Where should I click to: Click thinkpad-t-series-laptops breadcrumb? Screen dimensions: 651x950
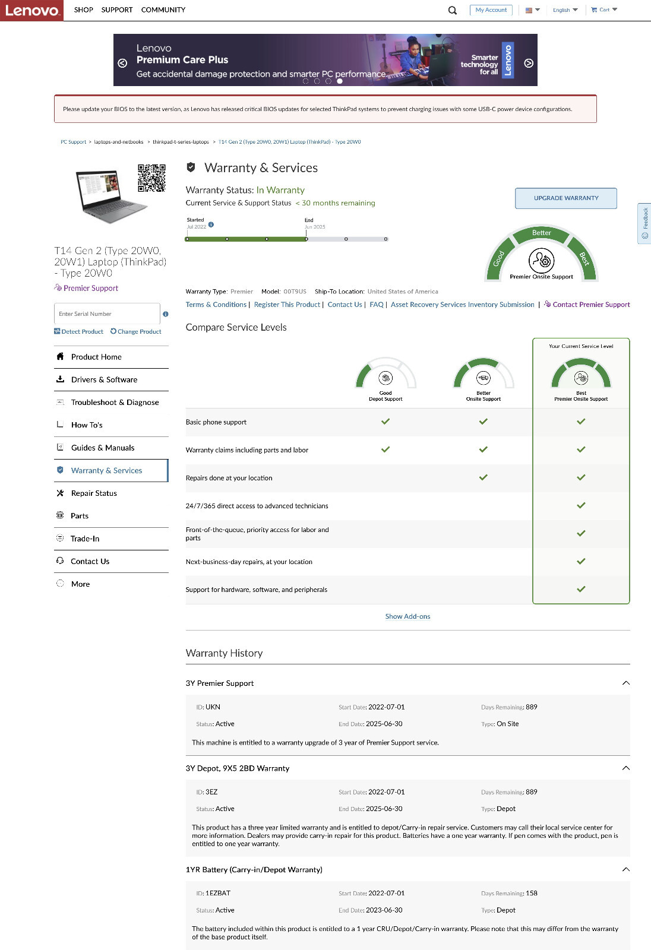click(181, 142)
